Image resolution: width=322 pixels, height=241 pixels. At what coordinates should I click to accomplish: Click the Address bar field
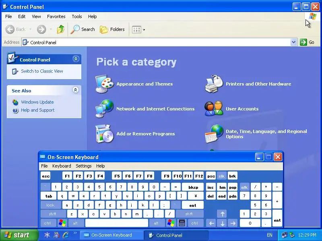[156, 43]
